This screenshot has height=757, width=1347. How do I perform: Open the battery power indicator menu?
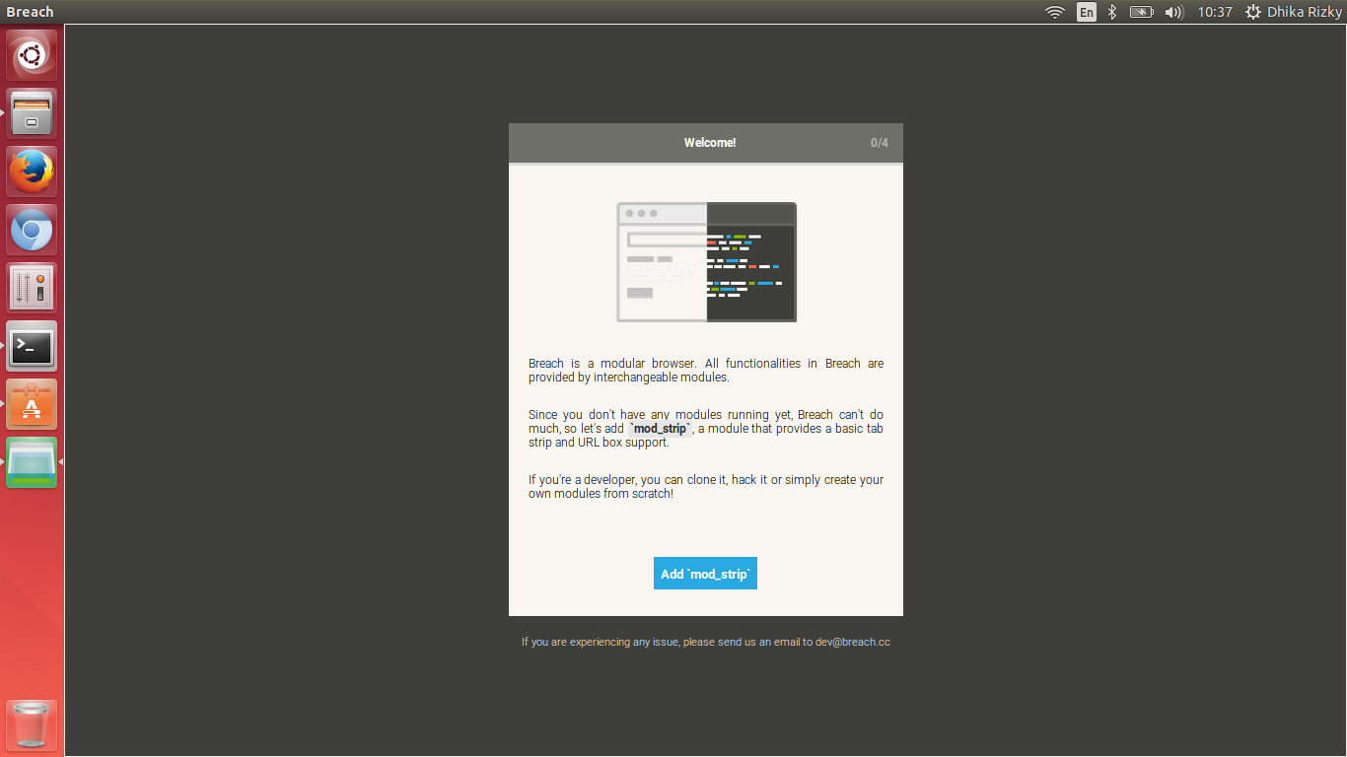tap(1141, 12)
